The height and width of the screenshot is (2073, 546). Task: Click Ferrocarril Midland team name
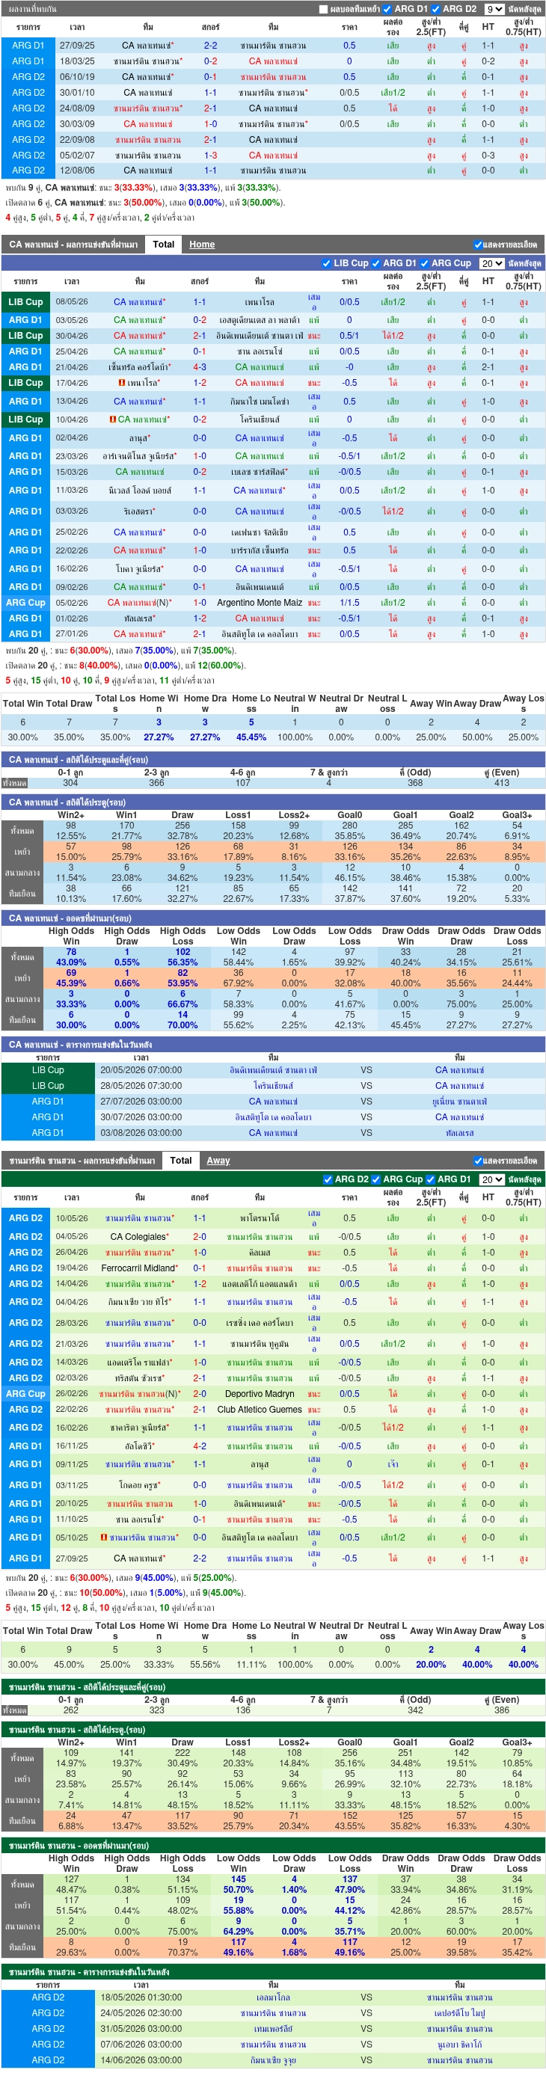[139, 1268]
